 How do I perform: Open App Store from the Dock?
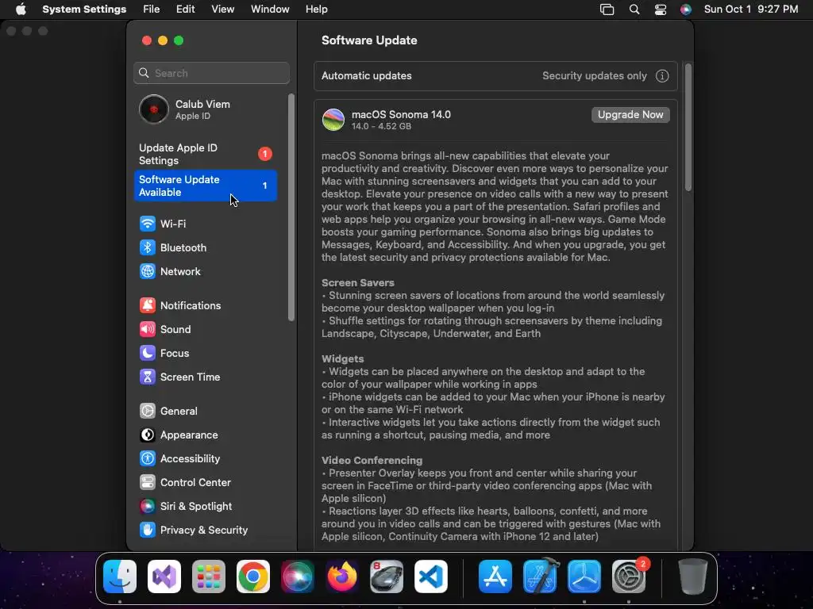coord(495,576)
